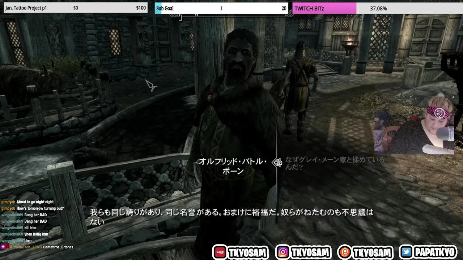The height and width of the screenshot is (260, 463).
Task: Click the TWITCH BITz progress bar
Action: pos(378,8)
